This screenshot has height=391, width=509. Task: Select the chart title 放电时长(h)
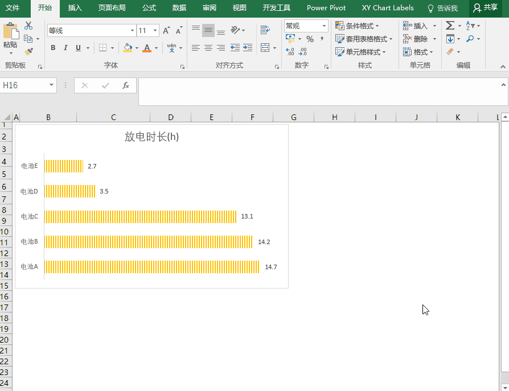click(151, 137)
